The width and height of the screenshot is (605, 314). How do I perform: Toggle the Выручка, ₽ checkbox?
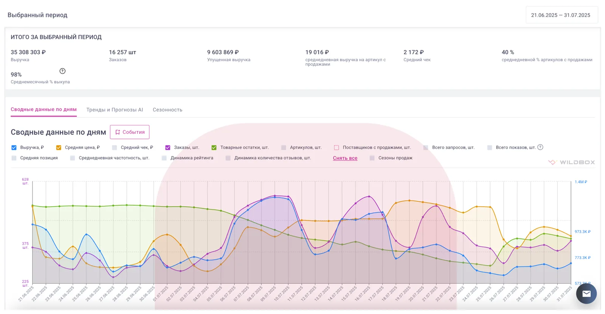[x=14, y=147]
